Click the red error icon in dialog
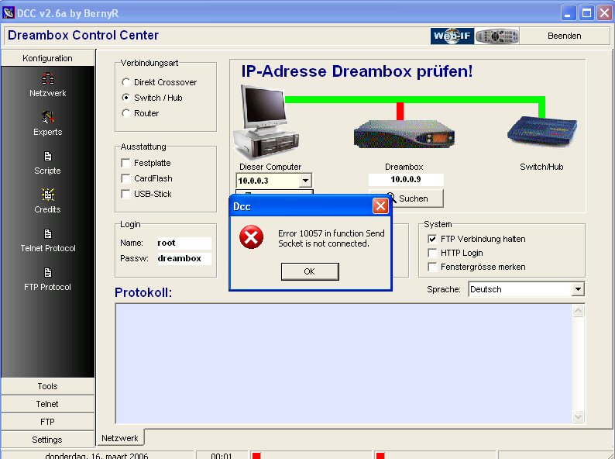615x459 pixels. [x=252, y=236]
